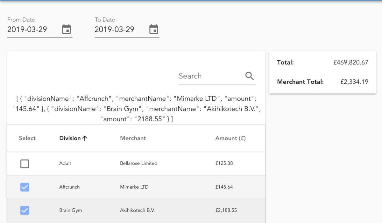Click the Akihikotech B.V. merchant cell
Viewport: 382px width, 223px height.
click(137, 210)
